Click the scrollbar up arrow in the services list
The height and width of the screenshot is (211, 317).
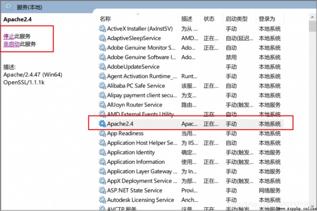tap(312, 17)
